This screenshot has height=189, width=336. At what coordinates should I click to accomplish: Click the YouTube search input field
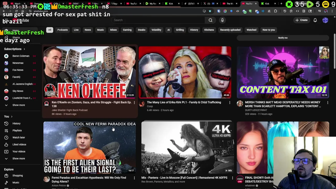click(158, 20)
